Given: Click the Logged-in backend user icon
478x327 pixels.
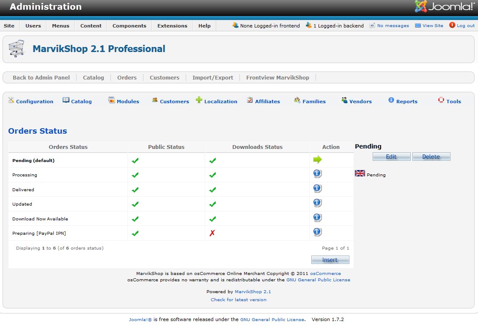Looking at the screenshot, I should click(x=308, y=25).
